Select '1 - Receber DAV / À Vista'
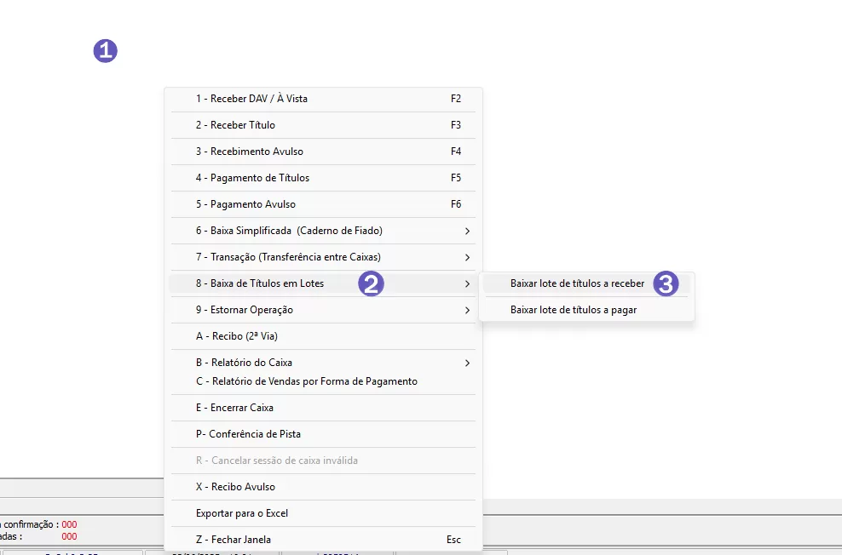 251,99
